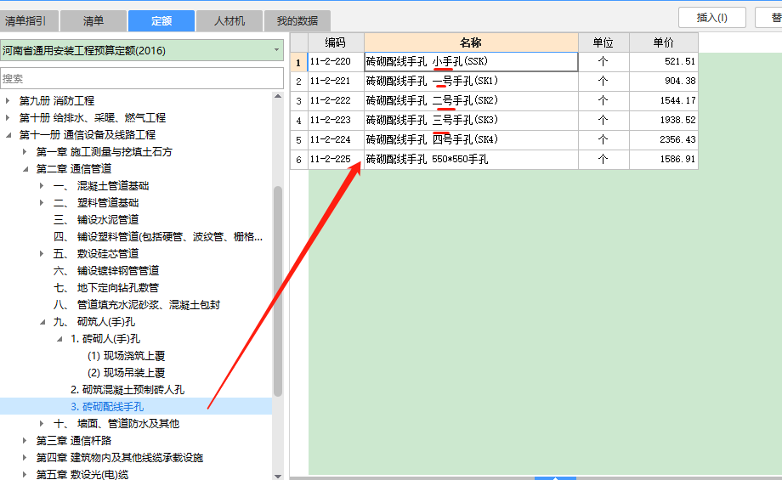Select code cell 11-2-224
782x480 pixels.
[x=336, y=140]
